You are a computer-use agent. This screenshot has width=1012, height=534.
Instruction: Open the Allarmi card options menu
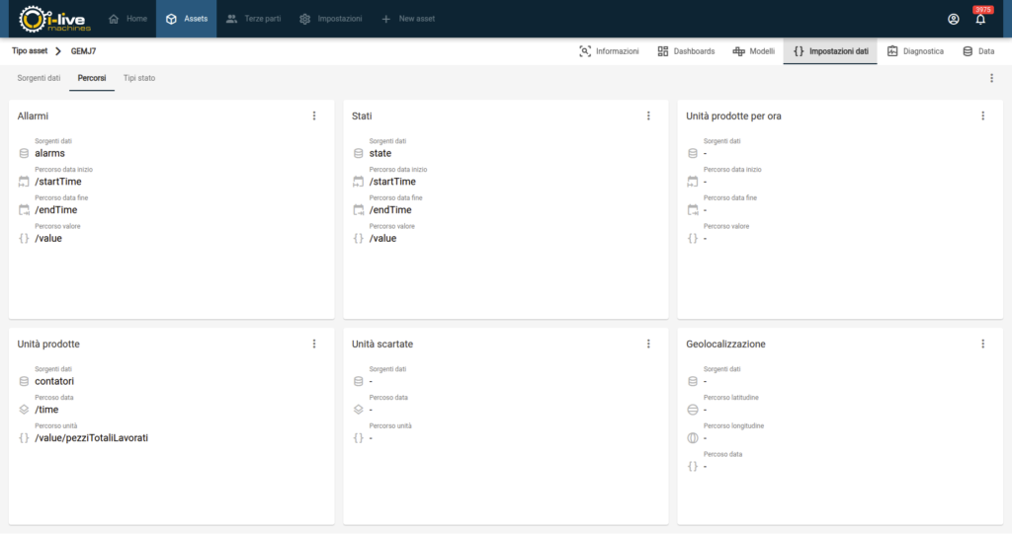[x=314, y=115]
